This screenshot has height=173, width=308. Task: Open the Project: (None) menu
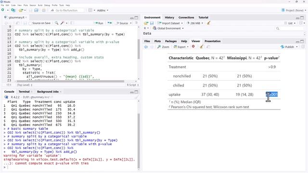(294, 10)
